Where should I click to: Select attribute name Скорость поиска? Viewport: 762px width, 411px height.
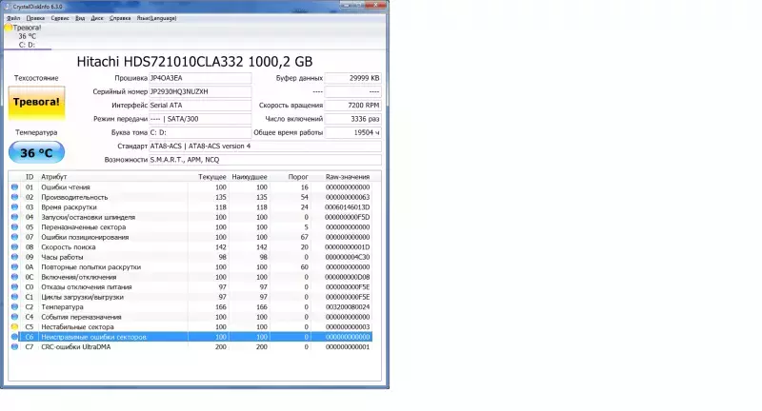pyautogui.click(x=69, y=247)
